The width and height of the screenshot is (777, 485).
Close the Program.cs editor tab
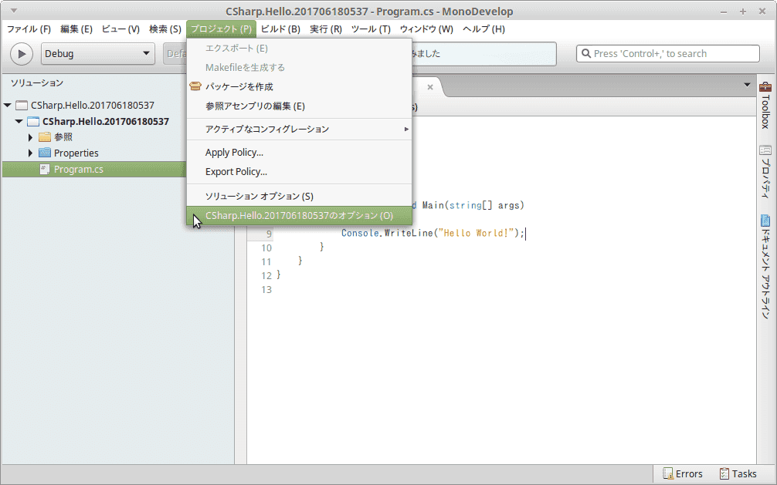[x=430, y=87]
